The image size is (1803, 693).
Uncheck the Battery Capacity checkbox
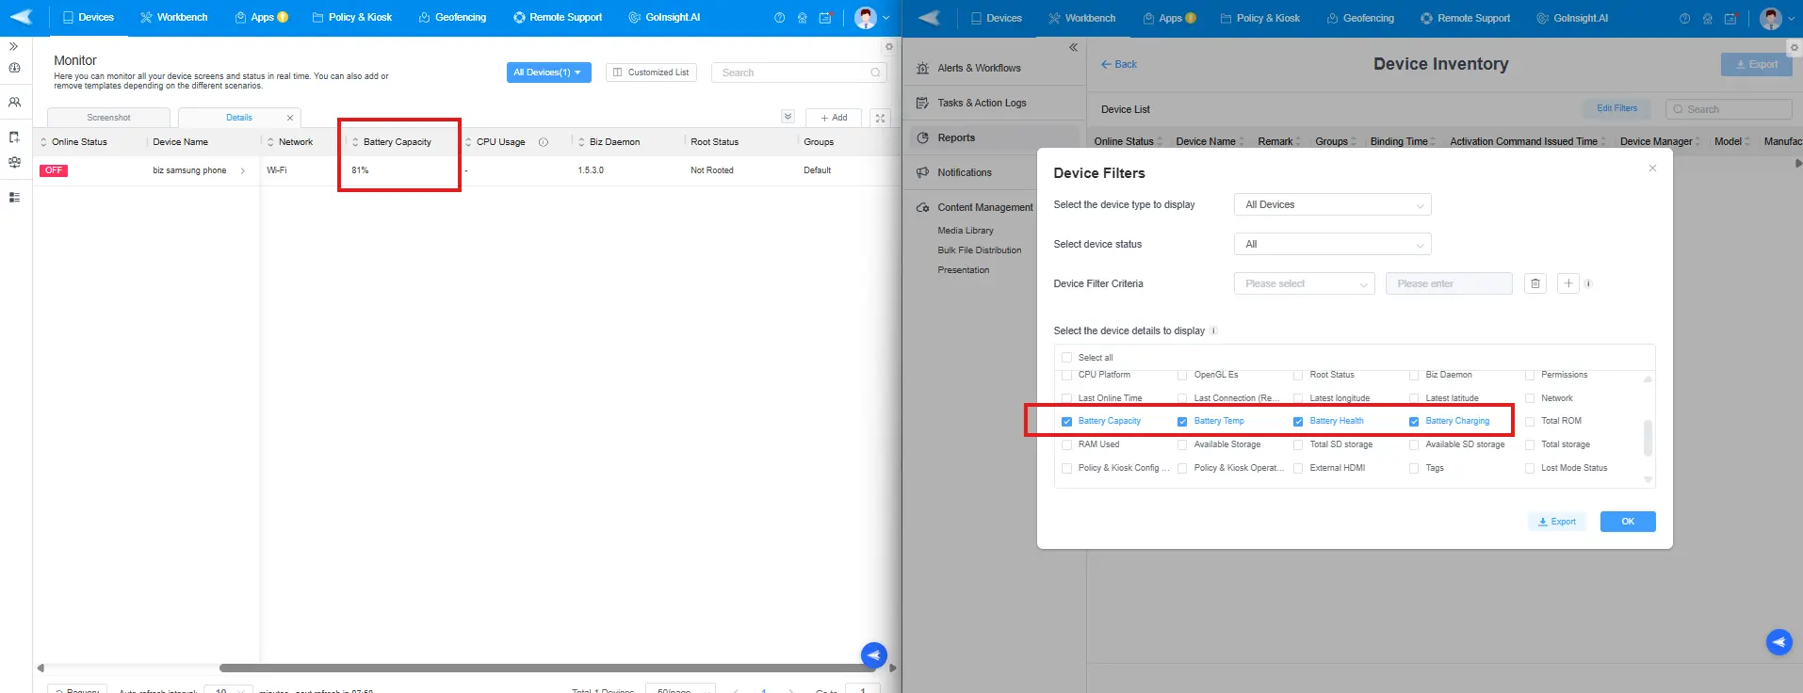coord(1066,422)
